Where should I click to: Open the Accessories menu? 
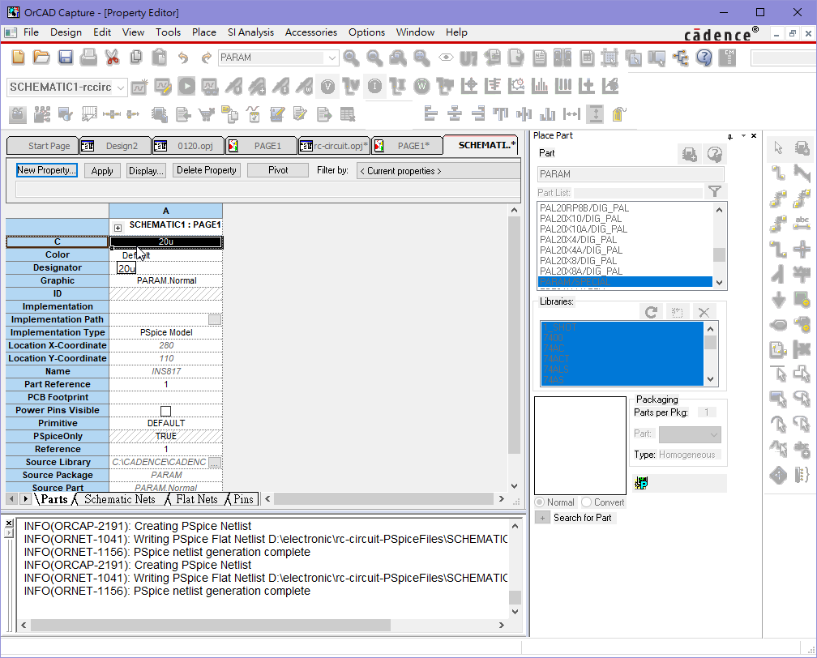click(311, 32)
